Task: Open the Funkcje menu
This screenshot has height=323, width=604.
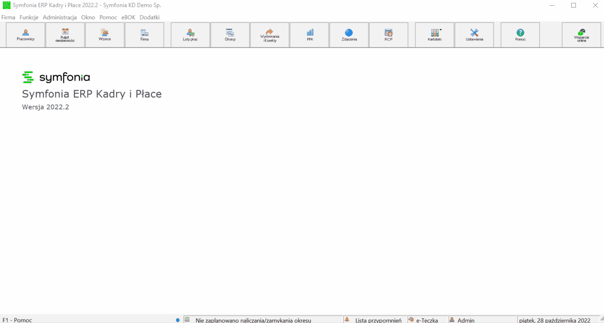Action: point(29,17)
